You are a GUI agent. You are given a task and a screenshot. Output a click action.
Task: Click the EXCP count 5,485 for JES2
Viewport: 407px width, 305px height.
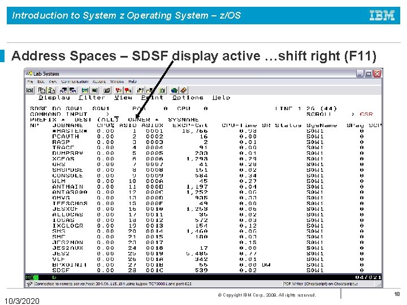pyautogui.click(x=197, y=254)
